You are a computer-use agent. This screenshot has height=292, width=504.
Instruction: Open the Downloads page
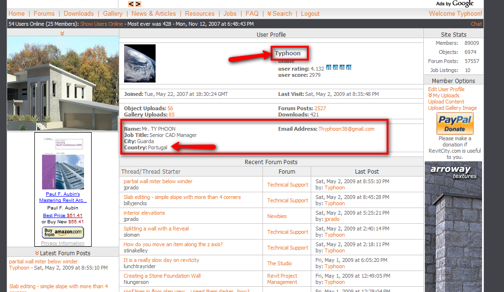(79, 13)
